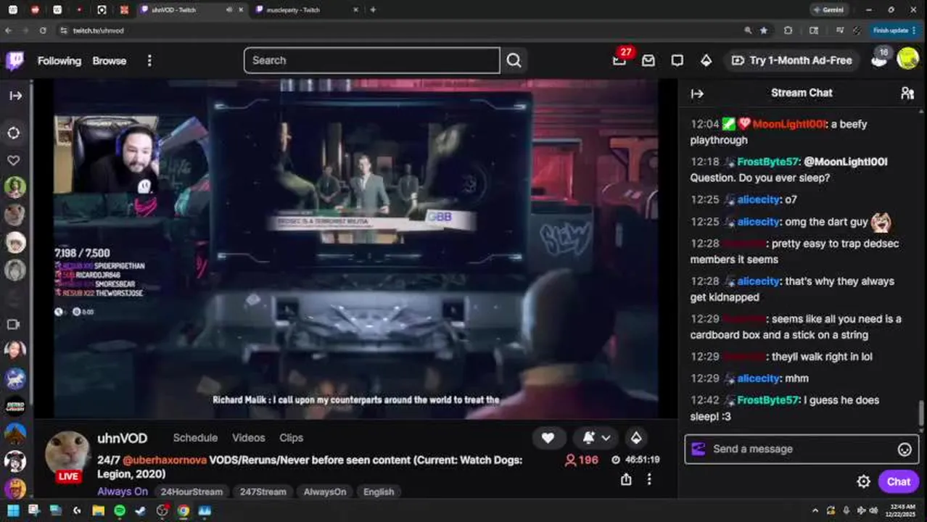
Task: Open the Windows Start menu
Action: pyautogui.click(x=13, y=510)
